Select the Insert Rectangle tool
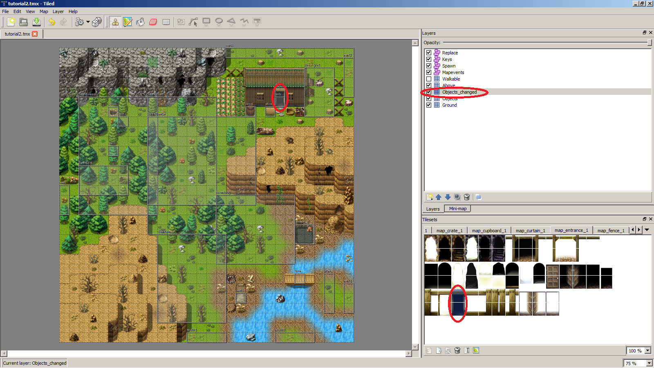Viewport: 654px width, 368px height. [x=206, y=22]
